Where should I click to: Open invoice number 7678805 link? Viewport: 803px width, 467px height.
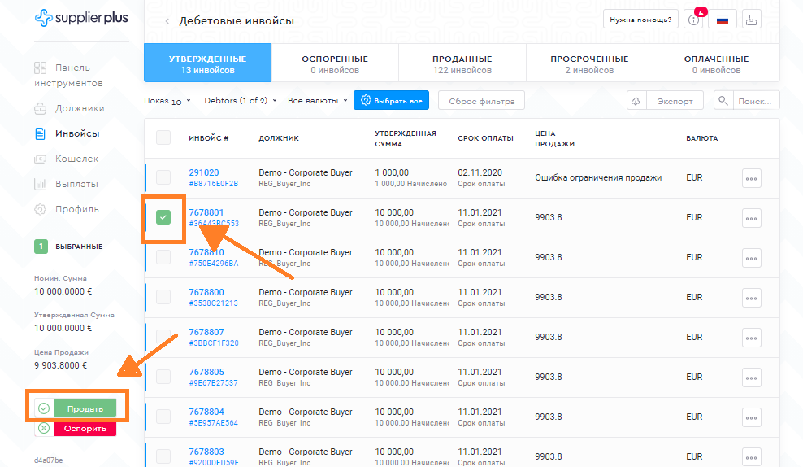pos(206,372)
